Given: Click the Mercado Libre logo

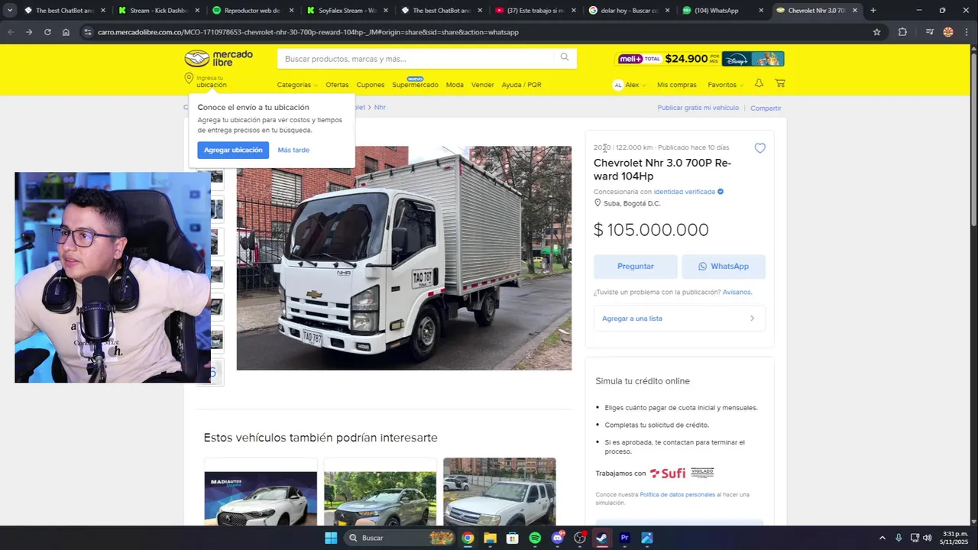Looking at the screenshot, I should click(219, 59).
